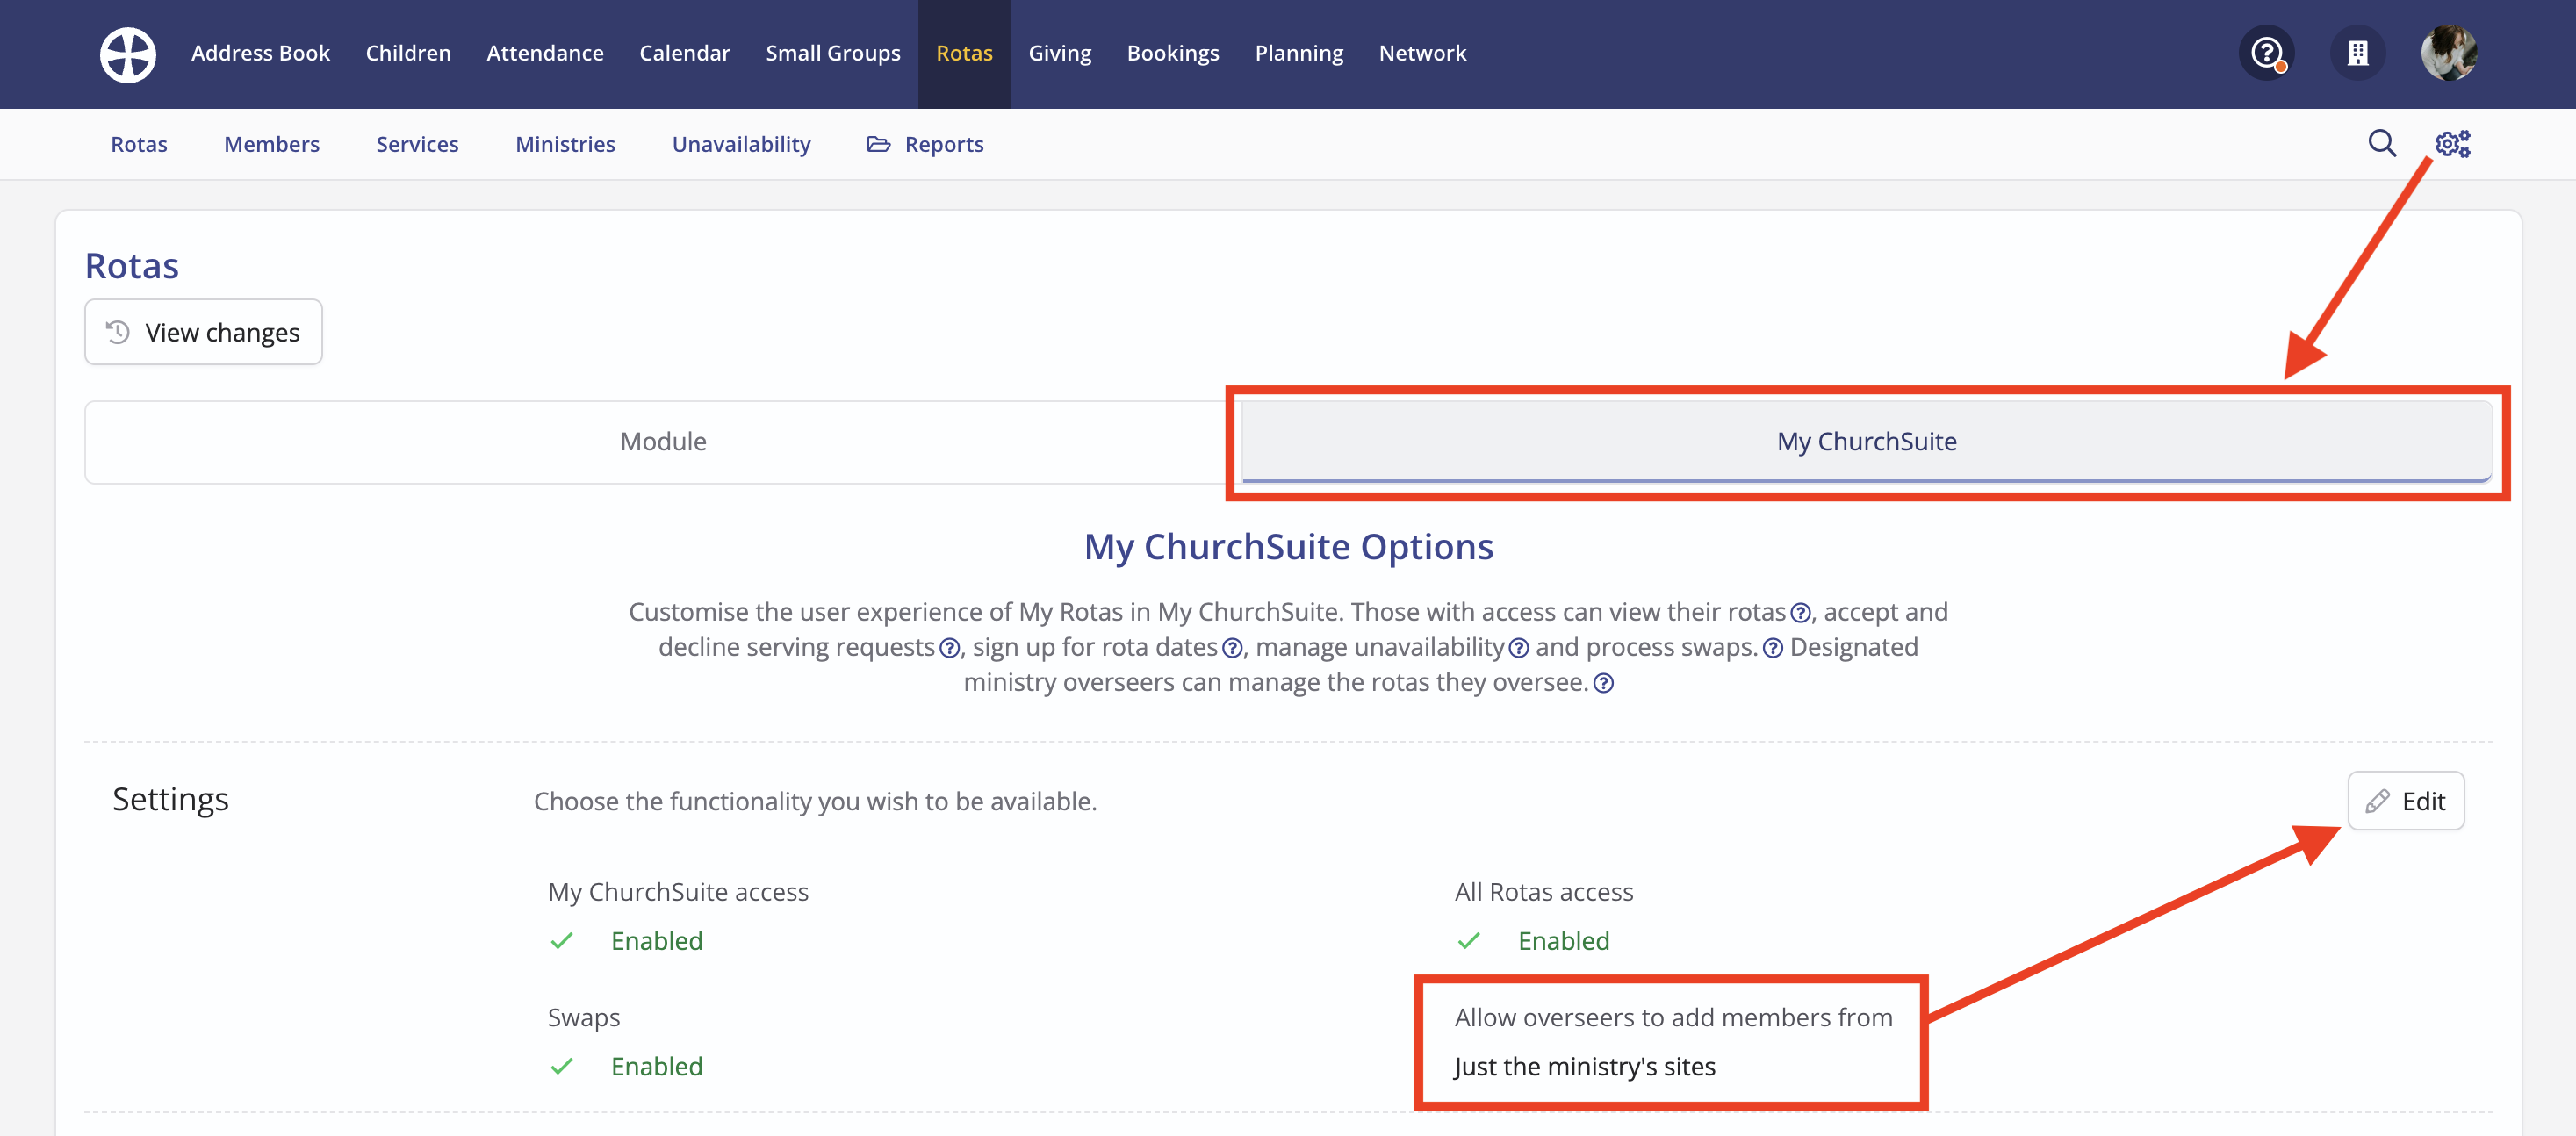The height and width of the screenshot is (1136, 2576).
Task: Open the user profile avatar
Action: (2449, 53)
